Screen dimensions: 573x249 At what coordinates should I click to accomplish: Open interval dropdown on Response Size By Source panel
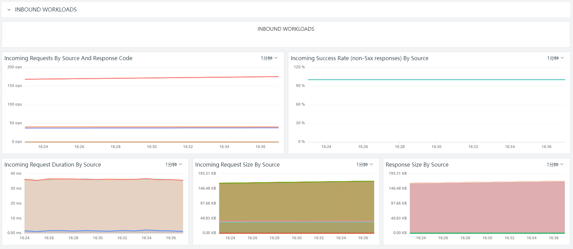pyautogui.click(x=555, y=165)
